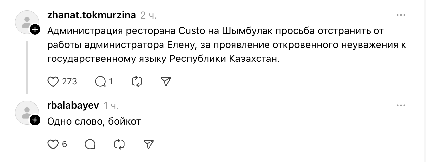Click the 2 ч. timestamp on the post
This screenshot has width=426, height=162.
[x=148, y=15]
